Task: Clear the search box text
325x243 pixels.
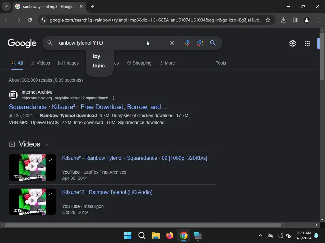Action: [x=172, y=43]
